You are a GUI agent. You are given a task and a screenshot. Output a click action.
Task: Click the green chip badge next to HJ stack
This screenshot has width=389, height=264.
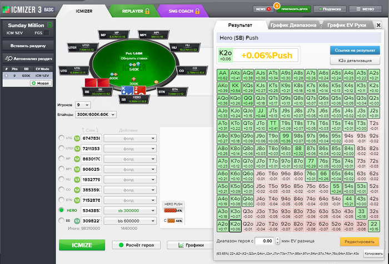[77, 180]
